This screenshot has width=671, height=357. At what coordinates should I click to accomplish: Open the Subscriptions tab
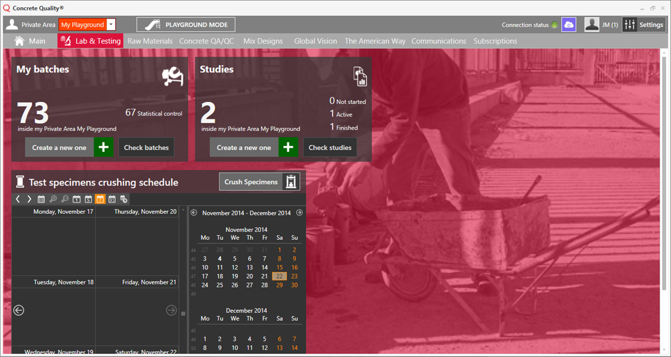tap(495, 41)
